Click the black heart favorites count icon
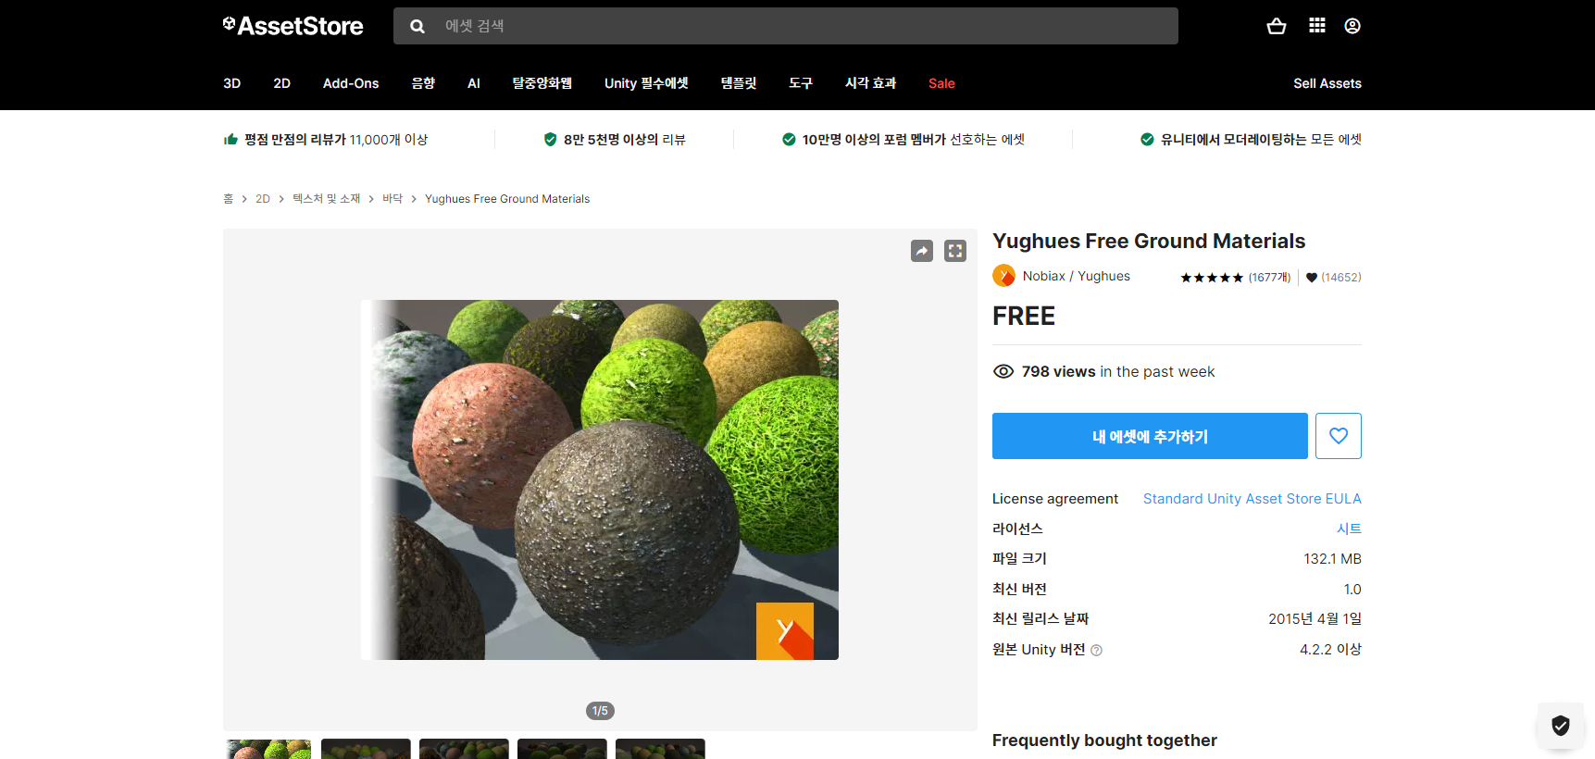Image resolution: width=1595 pixels, height=759 pixels. (1312, 278)
